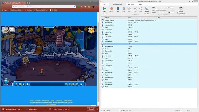
Task: Open the MacroRecorder exe download item
Action: pyautogui.click(x=12, y=109)
